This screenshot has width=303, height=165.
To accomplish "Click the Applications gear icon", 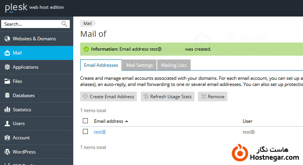I will [7, 67].
